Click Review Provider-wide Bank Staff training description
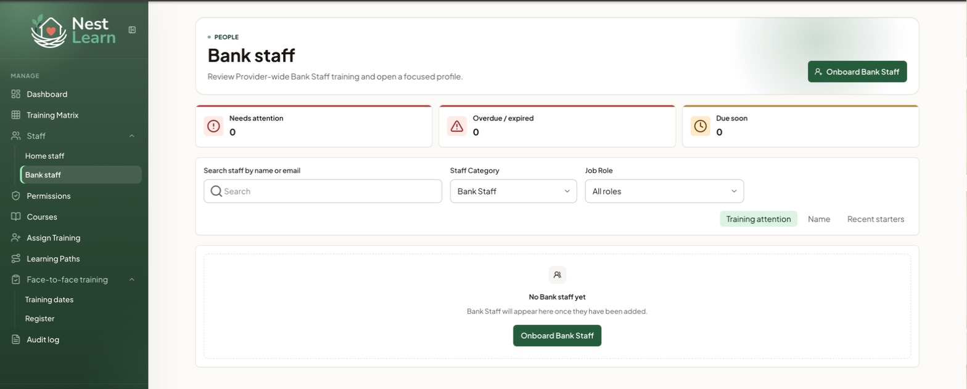Image resolution: width=967 pixels, height=389 pixels. [x=335, y=77]
